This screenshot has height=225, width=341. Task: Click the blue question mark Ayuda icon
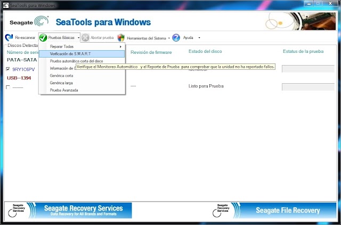[x=176, y=38]
